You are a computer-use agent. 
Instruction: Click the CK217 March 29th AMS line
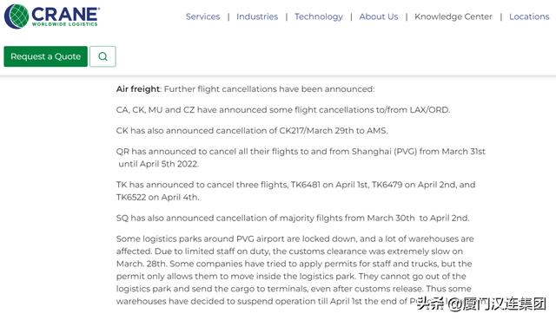click(252, 131)
